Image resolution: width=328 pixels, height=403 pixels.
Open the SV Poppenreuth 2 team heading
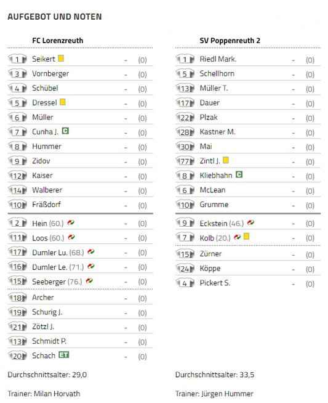coord(230,41)
